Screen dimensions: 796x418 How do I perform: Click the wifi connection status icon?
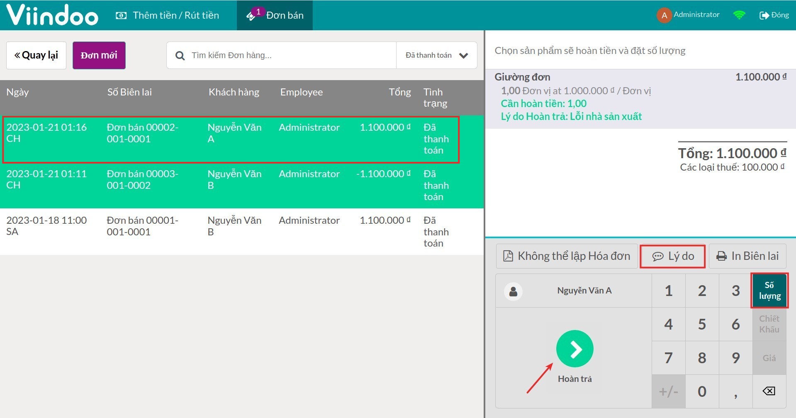tap(739, 15)
